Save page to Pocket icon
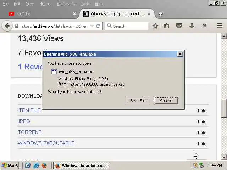This screenshot has height=170, width=227. tap(179, 26)
